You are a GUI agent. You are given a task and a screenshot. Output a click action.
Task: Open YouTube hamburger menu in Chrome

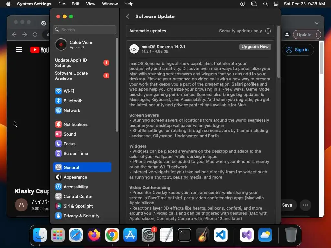tap(19, 50)
